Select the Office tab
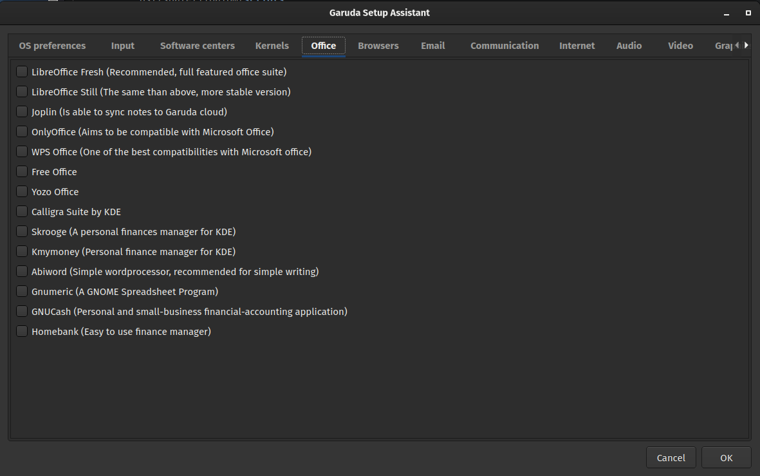This screenshot has height=476, width=760. coord(323,46)
